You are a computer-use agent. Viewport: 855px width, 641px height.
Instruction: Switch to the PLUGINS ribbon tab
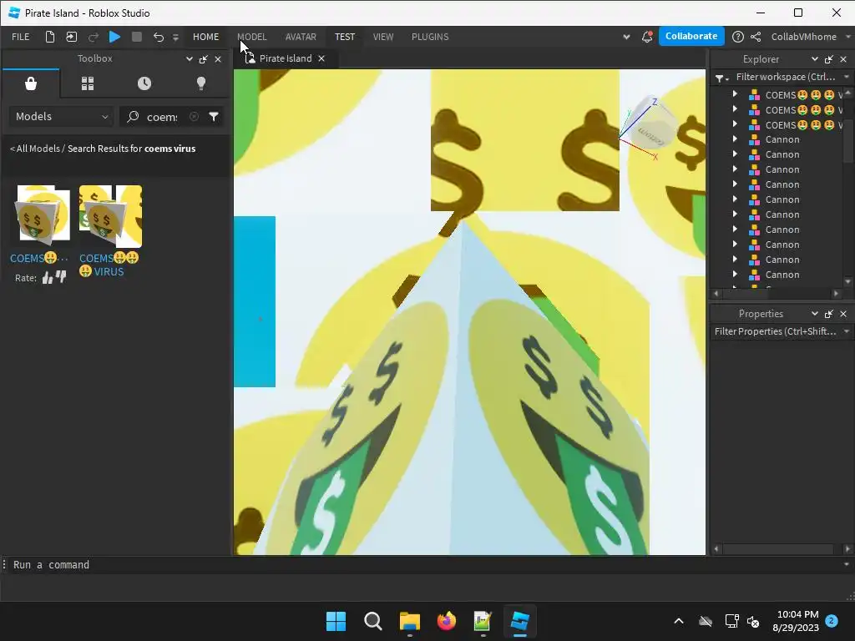430,37
